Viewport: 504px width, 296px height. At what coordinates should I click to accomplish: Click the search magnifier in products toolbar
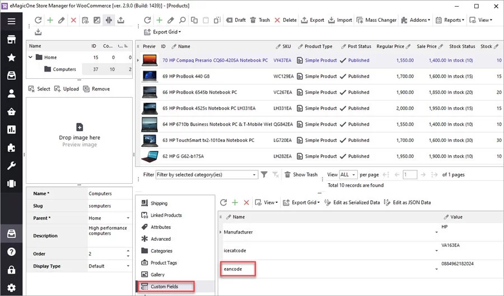click(183, 20)
